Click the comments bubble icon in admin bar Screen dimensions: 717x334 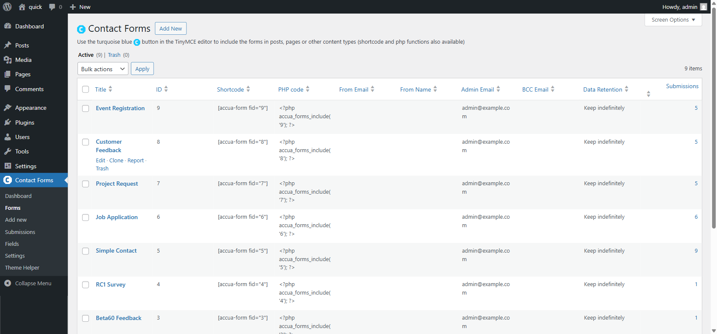tap(52, 7)
